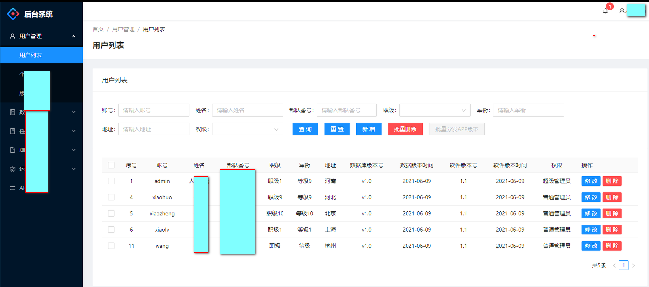649x287 pixels.
Task: Click 修改 for the xiaolv row
Action: [x=591, y=229]
